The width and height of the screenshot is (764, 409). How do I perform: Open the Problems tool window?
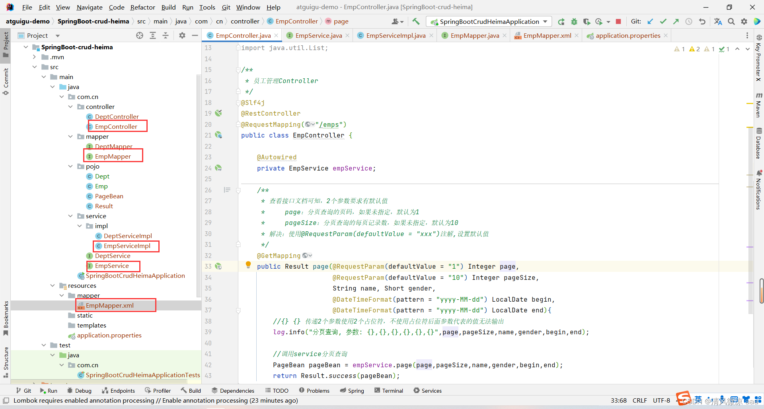[x=314, y=391]
